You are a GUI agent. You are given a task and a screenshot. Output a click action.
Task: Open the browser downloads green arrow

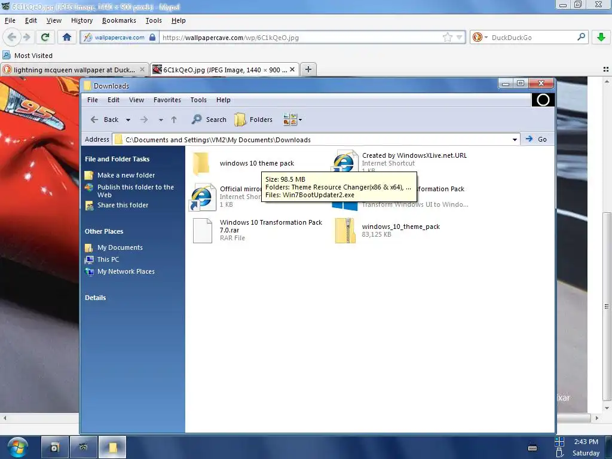click(601, 37)
